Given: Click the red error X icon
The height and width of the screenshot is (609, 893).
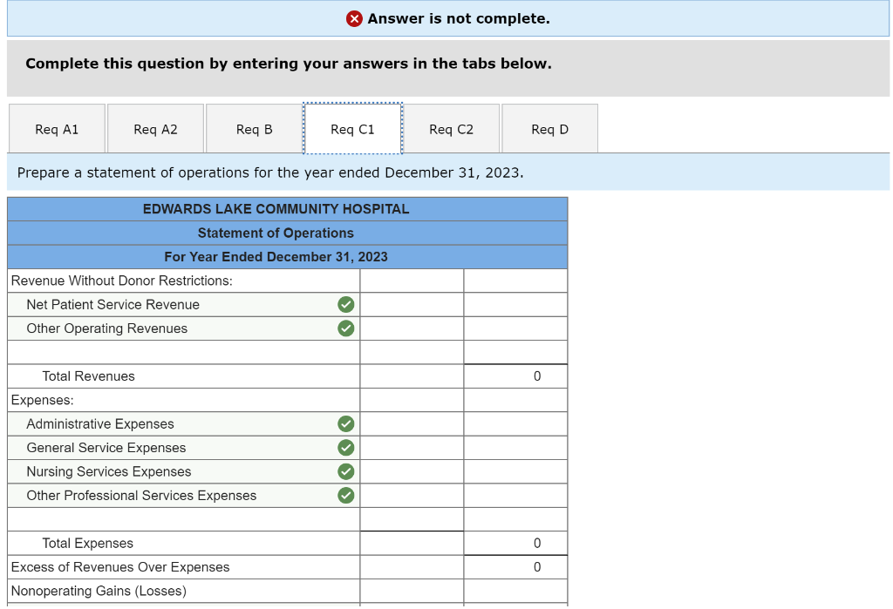Looking at the screenshot, I should 354,19.
